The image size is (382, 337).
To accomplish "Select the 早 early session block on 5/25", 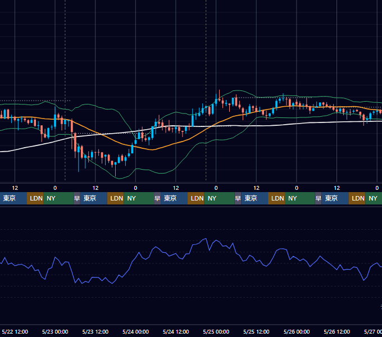I will tap(238, 198).
